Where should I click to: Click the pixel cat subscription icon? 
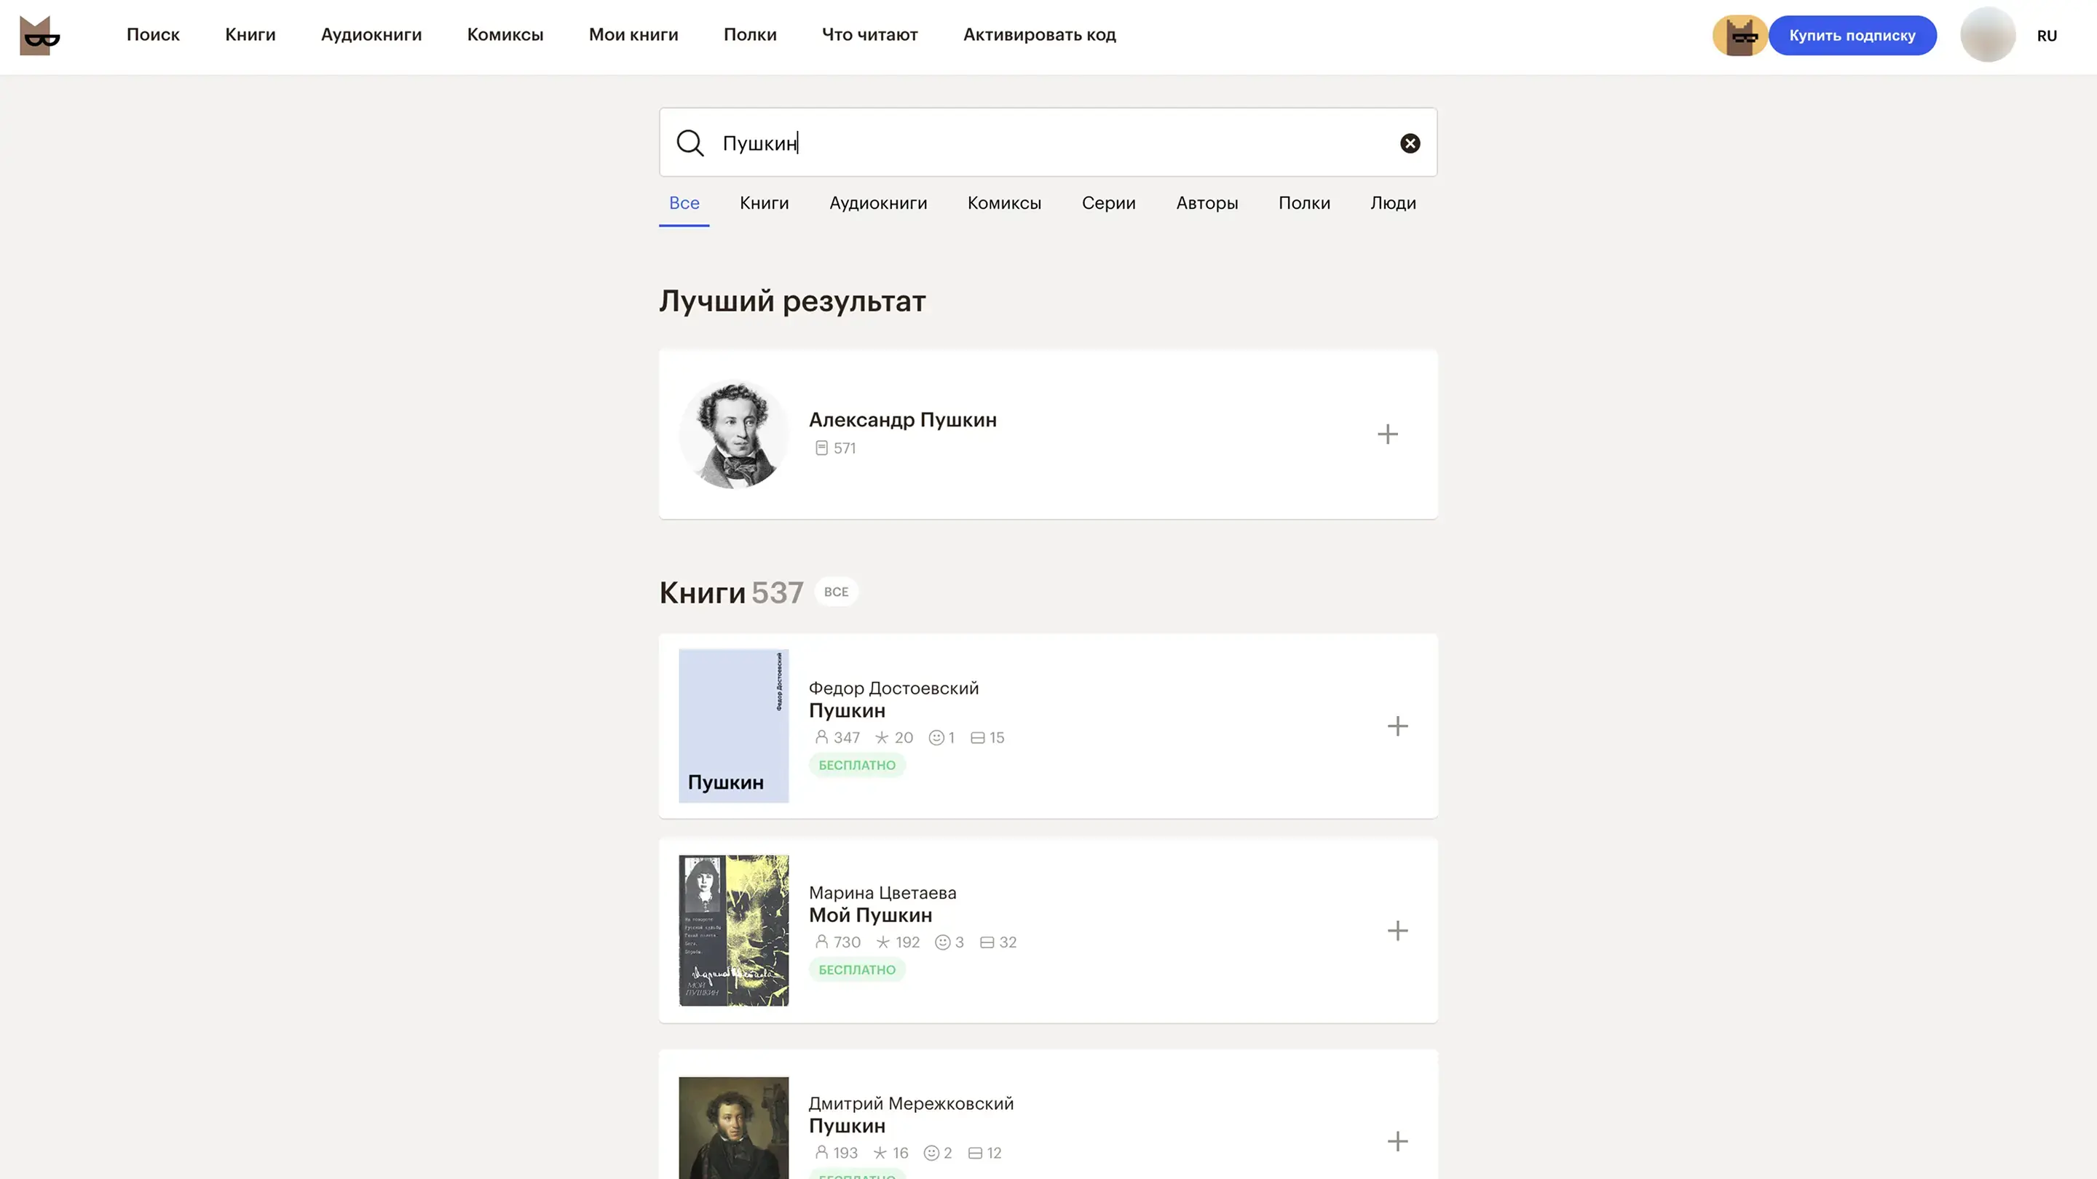[1739, 36]
